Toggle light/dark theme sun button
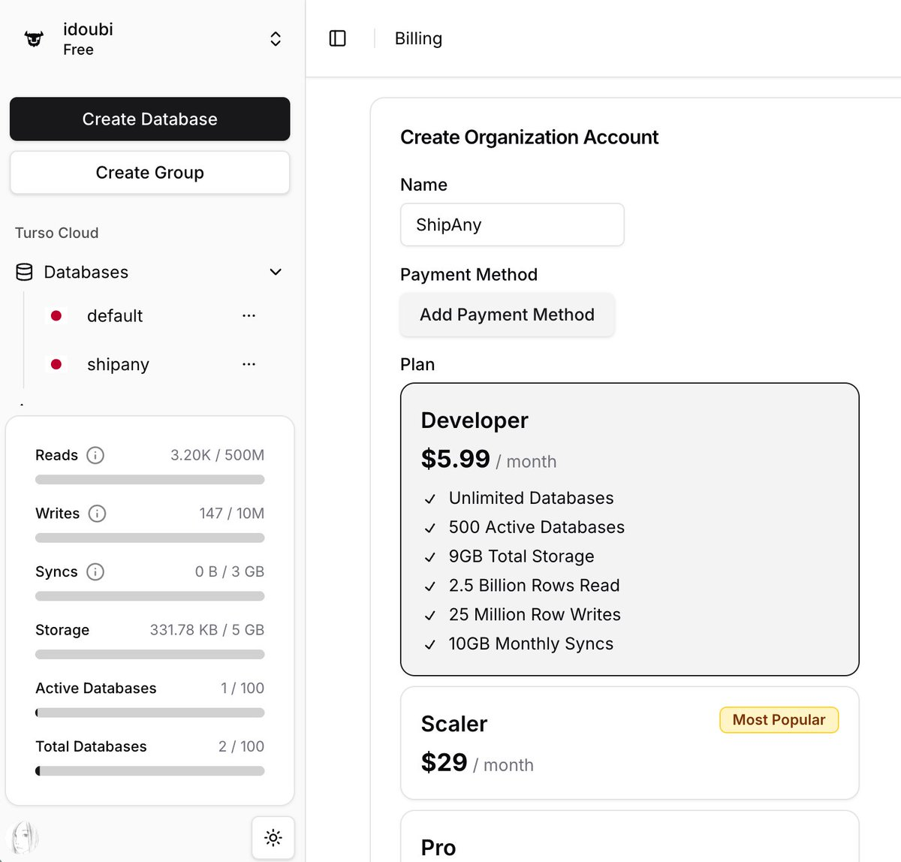901x862 pixels. point(273,837)
